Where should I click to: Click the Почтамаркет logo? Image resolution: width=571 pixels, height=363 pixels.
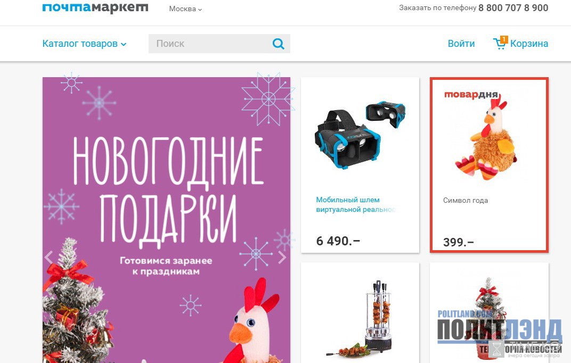pos(95,7)
